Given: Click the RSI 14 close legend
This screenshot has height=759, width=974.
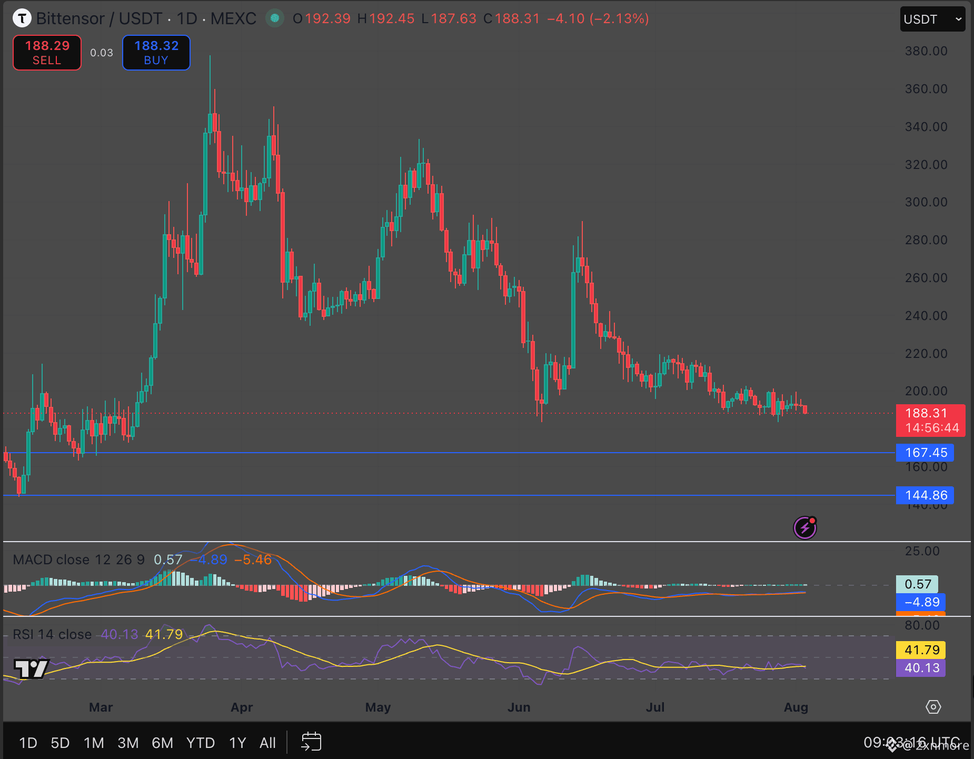Looking at the screenshot, I should (x=52, y=634).
